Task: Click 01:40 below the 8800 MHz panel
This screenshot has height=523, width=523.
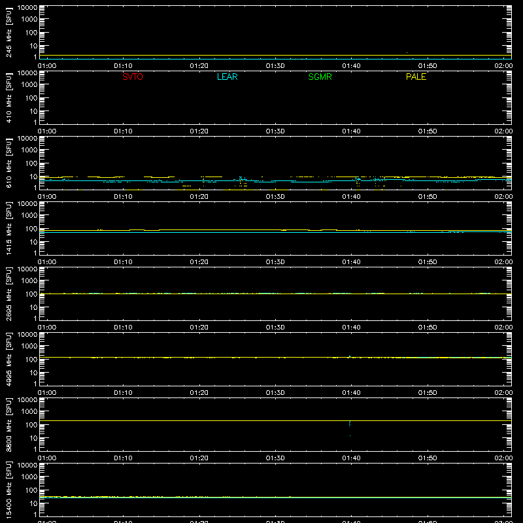Action: (351, 458)
